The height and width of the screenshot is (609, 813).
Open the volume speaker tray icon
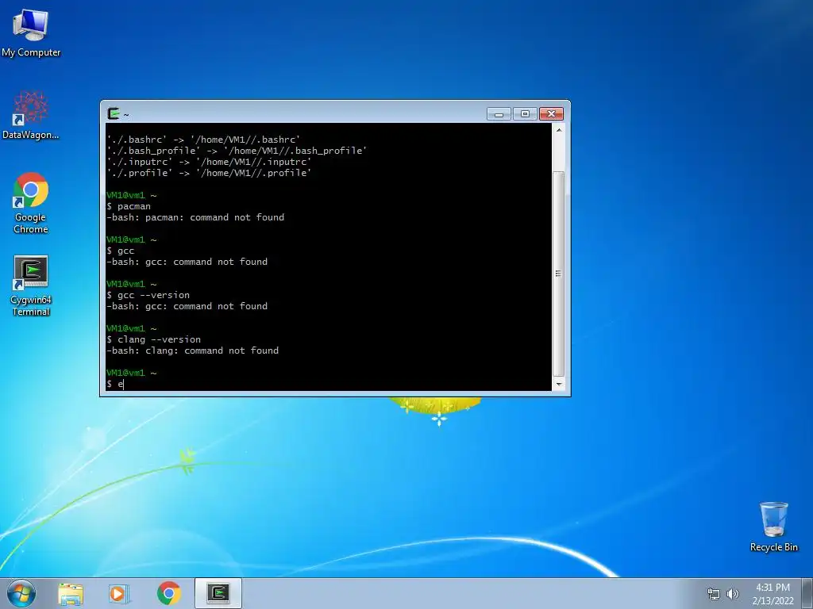click(733, 594)
